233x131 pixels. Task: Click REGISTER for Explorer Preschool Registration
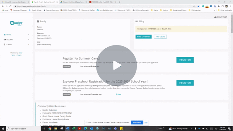[185, 83]
